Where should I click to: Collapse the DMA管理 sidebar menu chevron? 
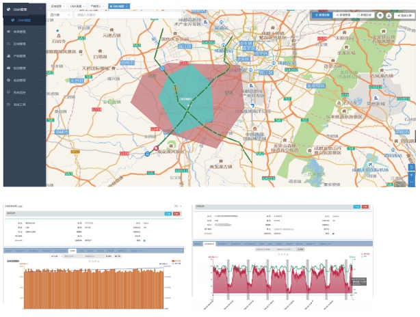(x=41, y=8)
